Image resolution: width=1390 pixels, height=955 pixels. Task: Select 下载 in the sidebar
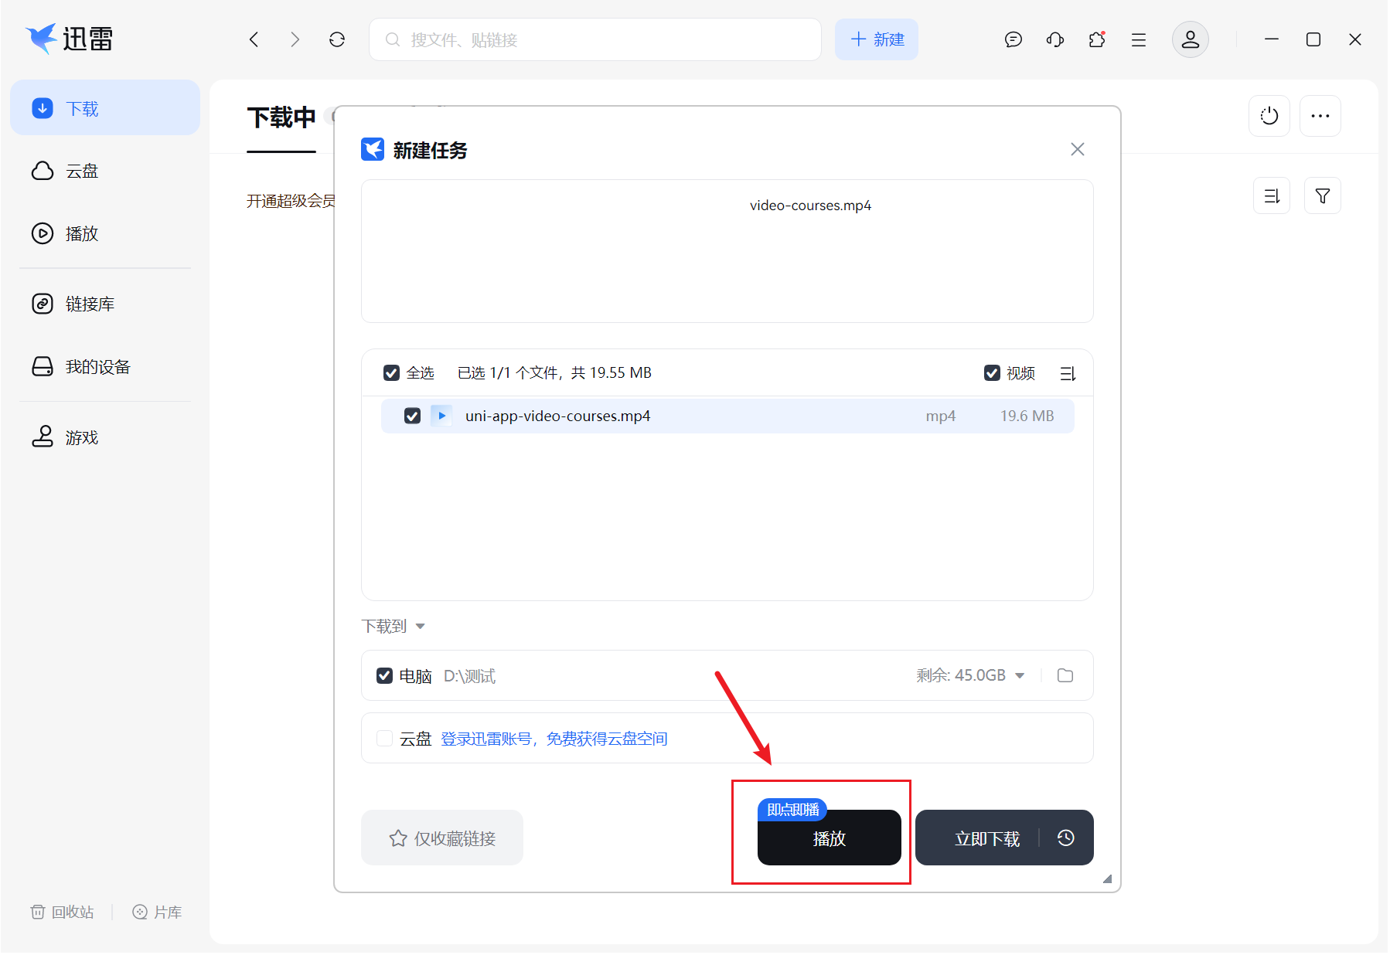coord(105,108)
